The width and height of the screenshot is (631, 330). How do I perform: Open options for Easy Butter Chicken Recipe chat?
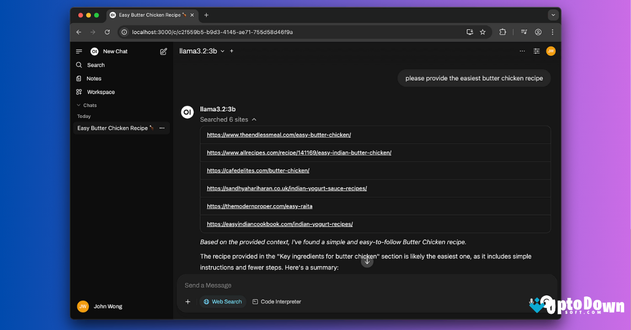point(162,128)
